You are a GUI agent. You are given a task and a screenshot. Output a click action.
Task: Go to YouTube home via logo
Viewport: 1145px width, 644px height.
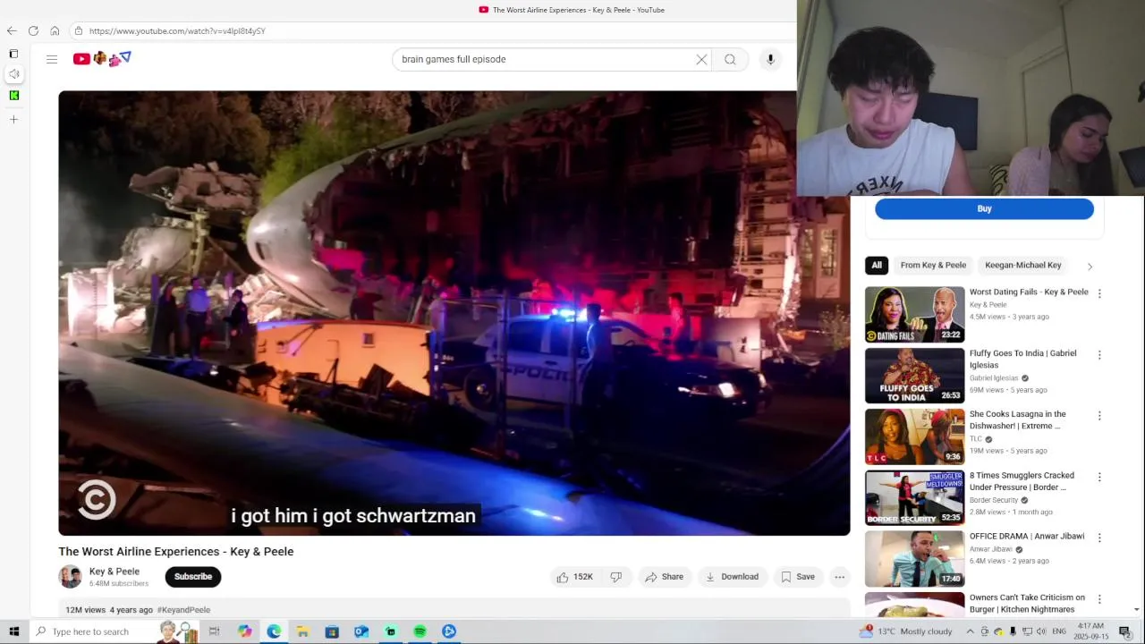[102, 59]
